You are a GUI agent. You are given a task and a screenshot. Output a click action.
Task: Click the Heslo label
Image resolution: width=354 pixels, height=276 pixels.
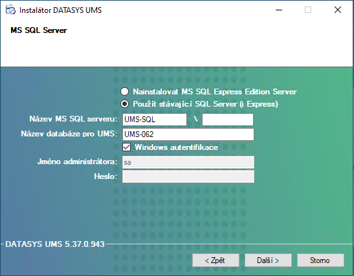tap(105, 176)
